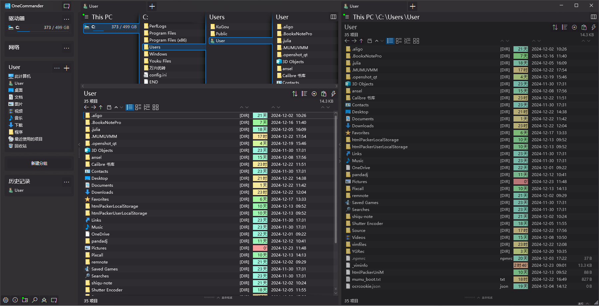Screen dimensions: 599x306
Task: Open settings with the bottom-left gear icon
Action: click(x=6, y=300)
